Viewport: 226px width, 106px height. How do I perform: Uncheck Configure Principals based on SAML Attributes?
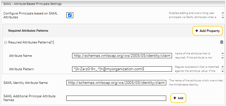70,15
